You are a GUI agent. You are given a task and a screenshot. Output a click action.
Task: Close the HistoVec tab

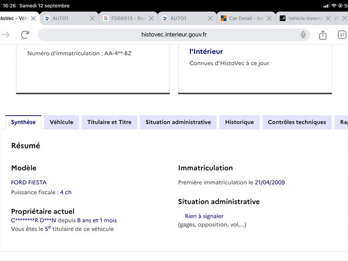point(33,18)
